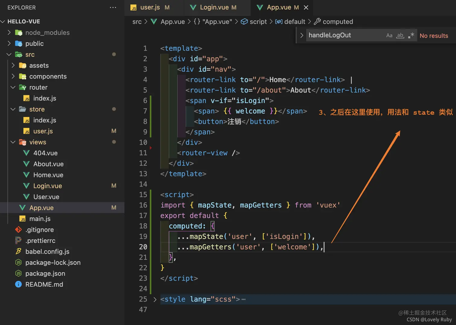Select the script breadcrumb cube icon

(x=244, y=22)
